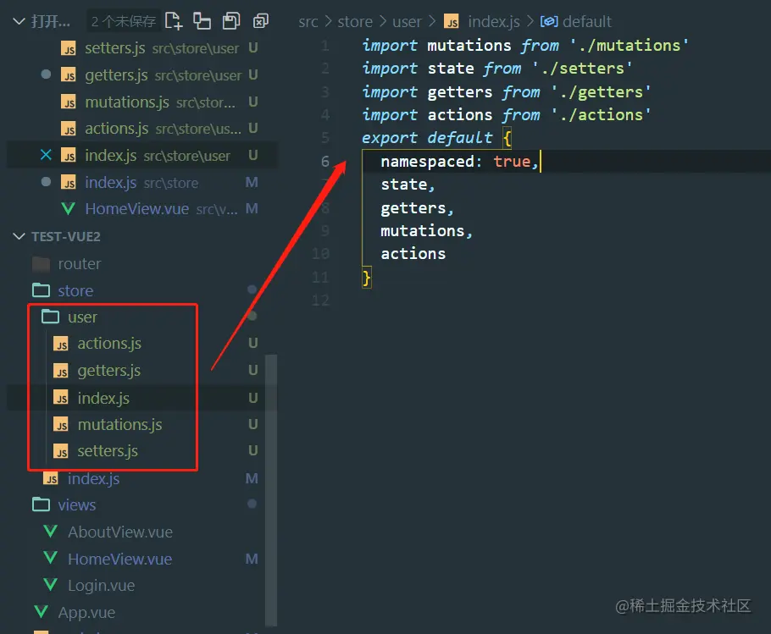Open HomeView.vue in views folder tree
The image size is (771, 634).
119,559
